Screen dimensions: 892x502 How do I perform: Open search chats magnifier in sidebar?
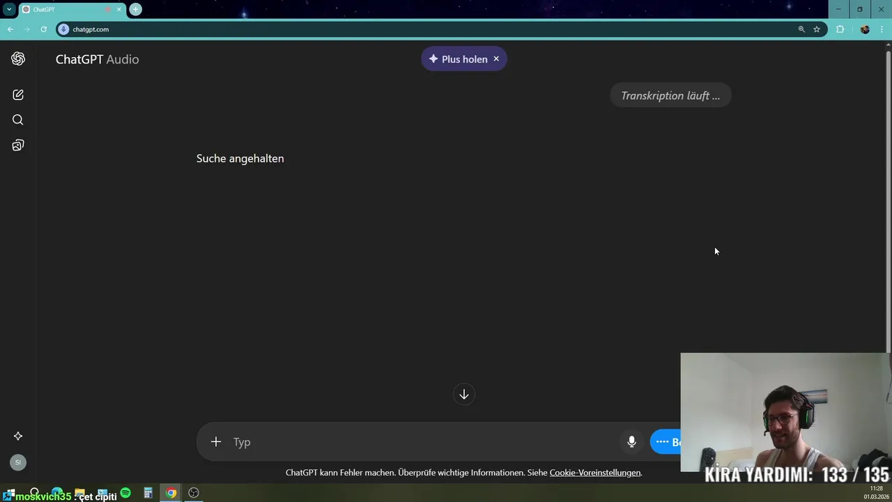tap(18, 120)
